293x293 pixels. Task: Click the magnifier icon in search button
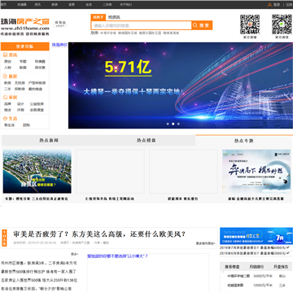(195, 25)
